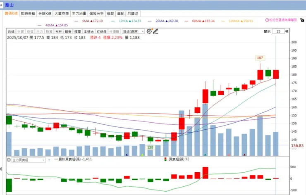The height and width of the screenshot is (195, 306).
Task: Click the 138 low price label
Action: [150, 147]
